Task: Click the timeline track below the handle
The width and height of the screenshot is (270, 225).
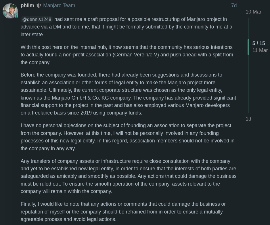Action: 248,86
